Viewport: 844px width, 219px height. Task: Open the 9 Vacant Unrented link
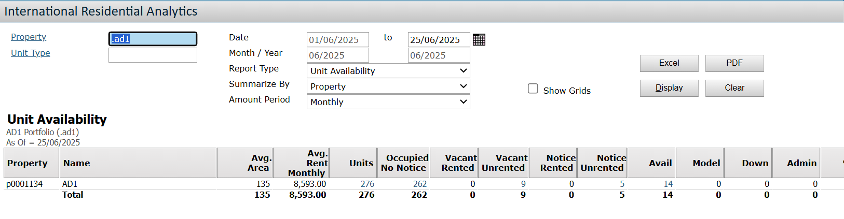tap(523, 184)
